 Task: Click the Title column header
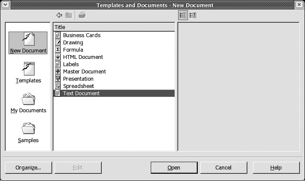pyautogui.click(x=114, y=27)
